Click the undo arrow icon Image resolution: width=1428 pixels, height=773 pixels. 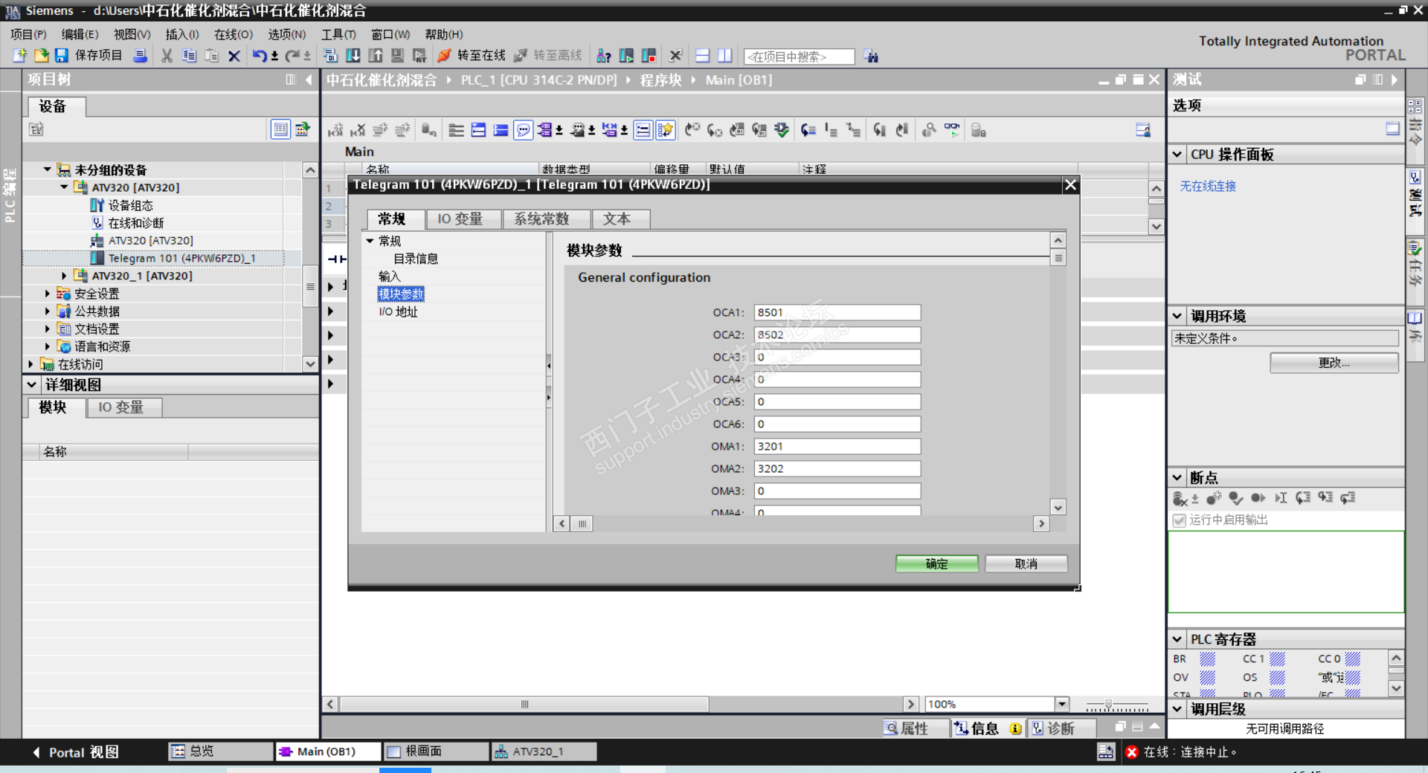pos(260,56)
